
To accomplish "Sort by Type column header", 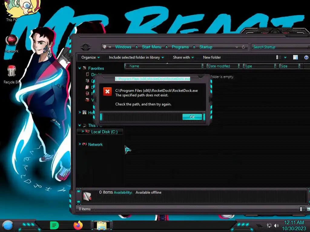I will pyautogui.click(x=259, y=66).
